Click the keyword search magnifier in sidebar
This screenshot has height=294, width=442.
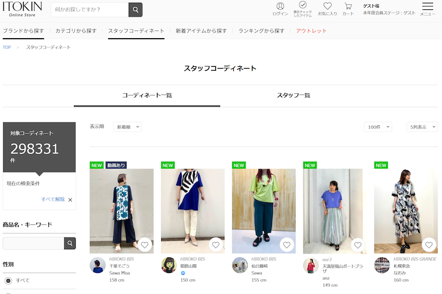point(70,243)
